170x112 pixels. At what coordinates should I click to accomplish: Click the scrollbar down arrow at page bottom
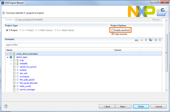tap(166, 90)
